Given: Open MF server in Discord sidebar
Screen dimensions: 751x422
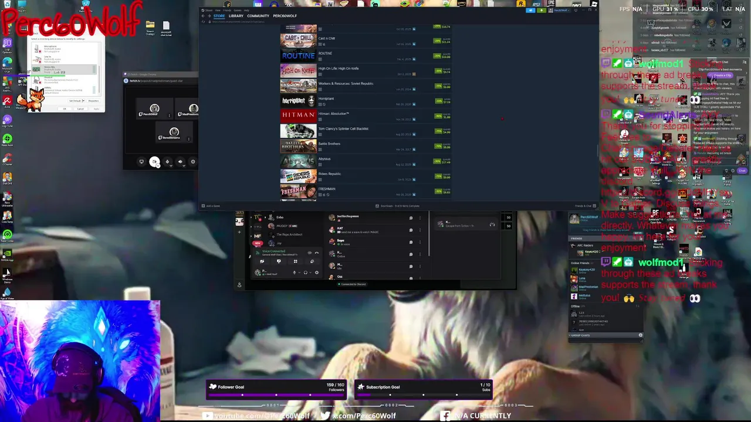Looking at the screenshot, I should [258, 236].
